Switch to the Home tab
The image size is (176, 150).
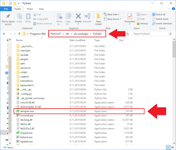pyautogui.click(x=18, y=9)
